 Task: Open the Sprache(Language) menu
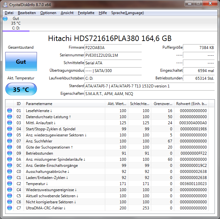pyautogui.click(x=127, y=13)
